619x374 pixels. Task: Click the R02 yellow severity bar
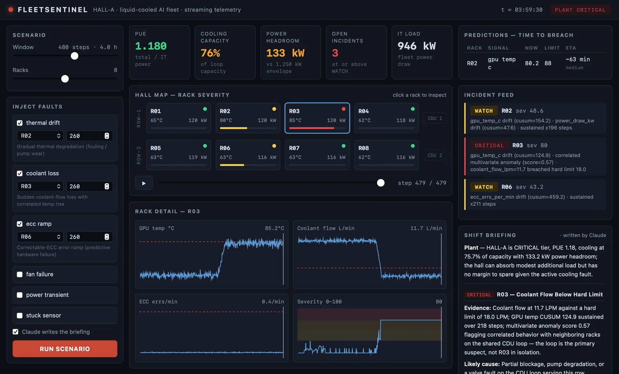point(234,128)
